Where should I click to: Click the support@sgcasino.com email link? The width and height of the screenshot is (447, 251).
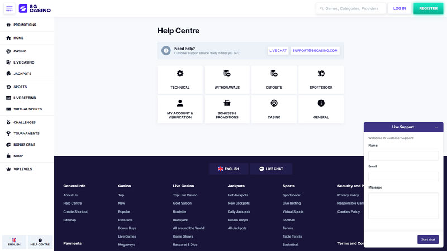315,51
